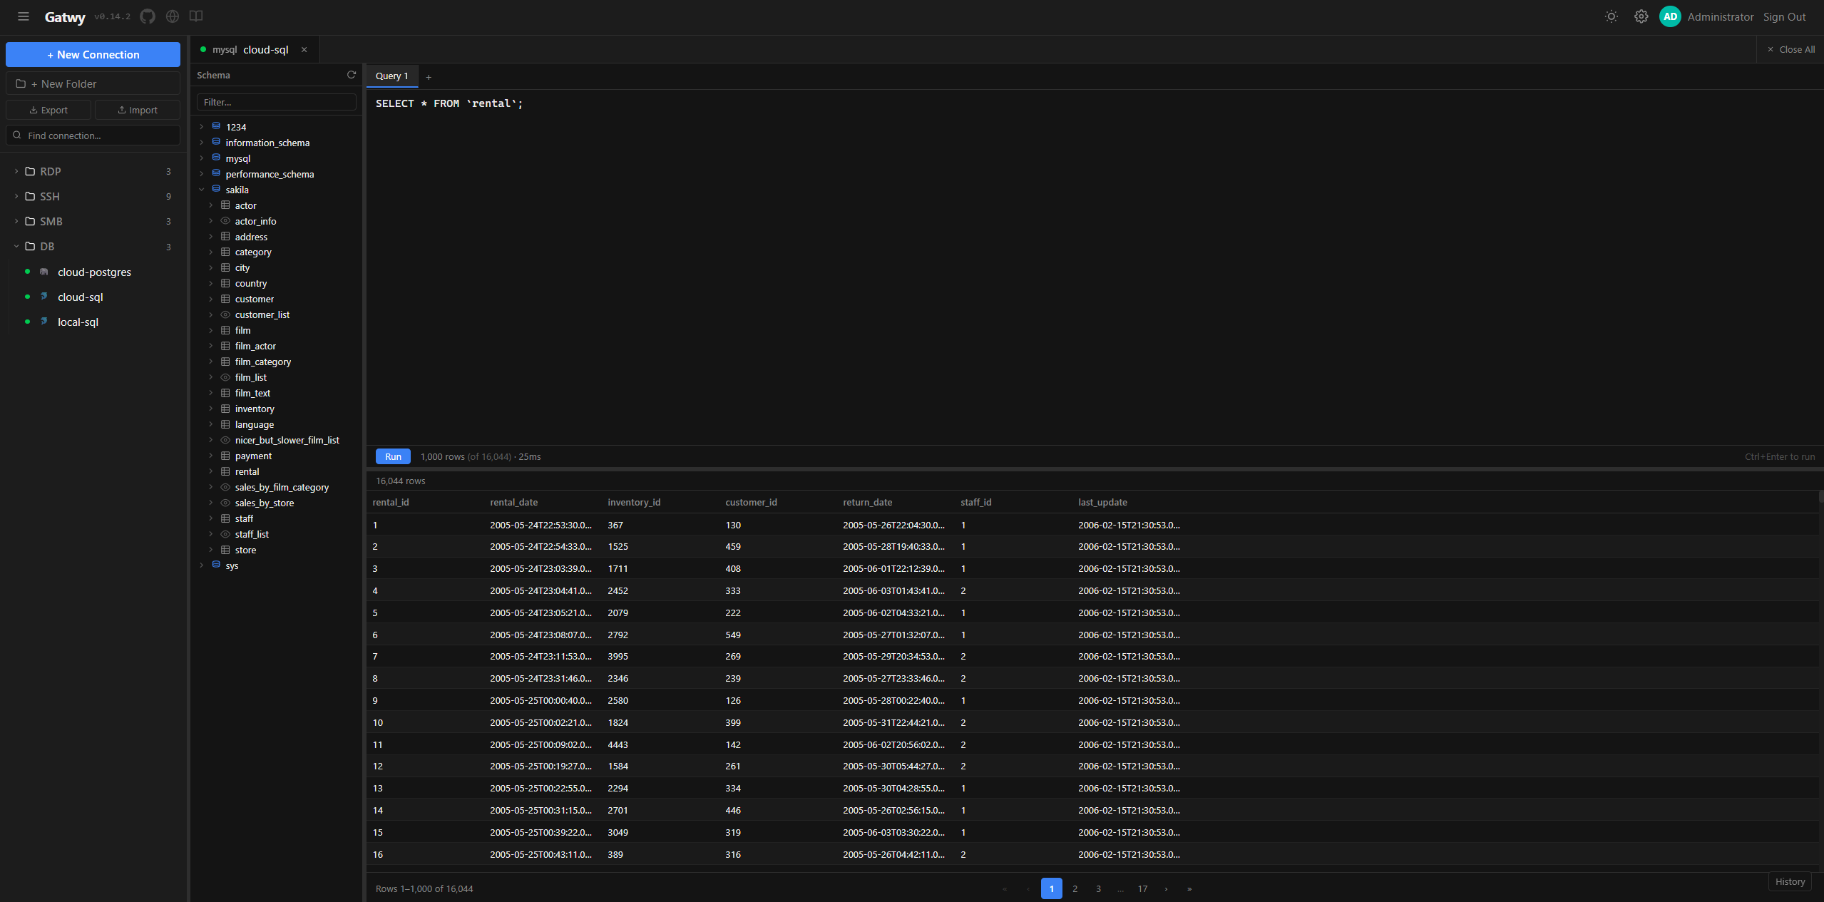Click the SMB folder icon
The height and width of the screenshot is (902, 1824).
30,221
